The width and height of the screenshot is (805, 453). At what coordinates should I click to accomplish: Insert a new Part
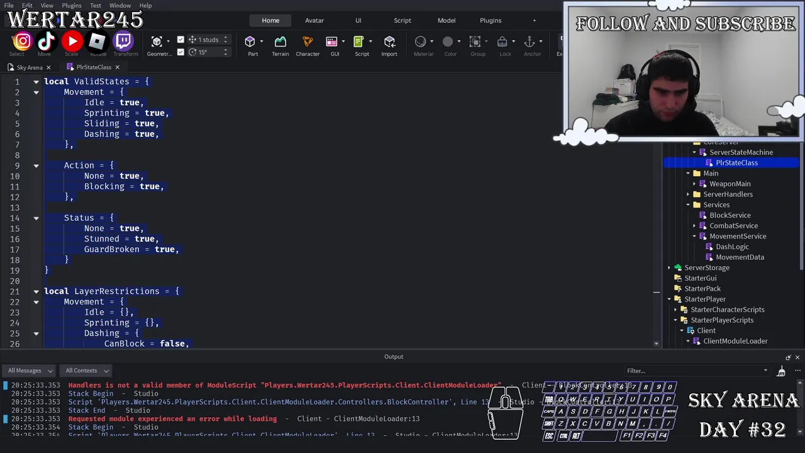[x=250, y=42]
